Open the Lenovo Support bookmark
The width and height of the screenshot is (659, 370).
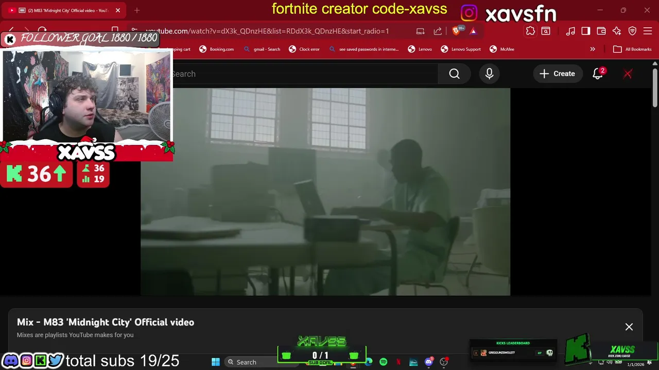pos(461,49)
